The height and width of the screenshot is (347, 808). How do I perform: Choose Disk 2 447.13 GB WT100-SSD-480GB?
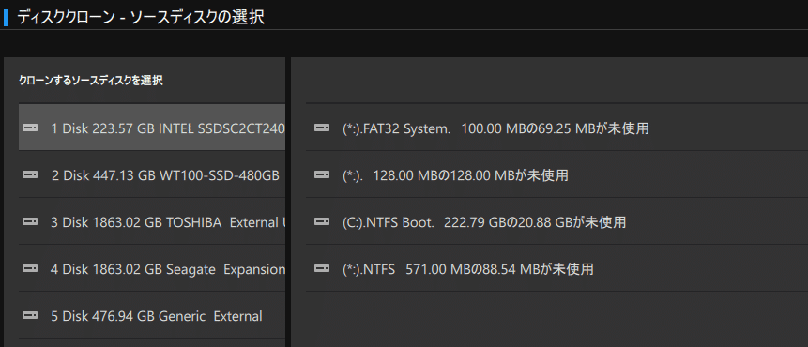[x=152, y=174]
